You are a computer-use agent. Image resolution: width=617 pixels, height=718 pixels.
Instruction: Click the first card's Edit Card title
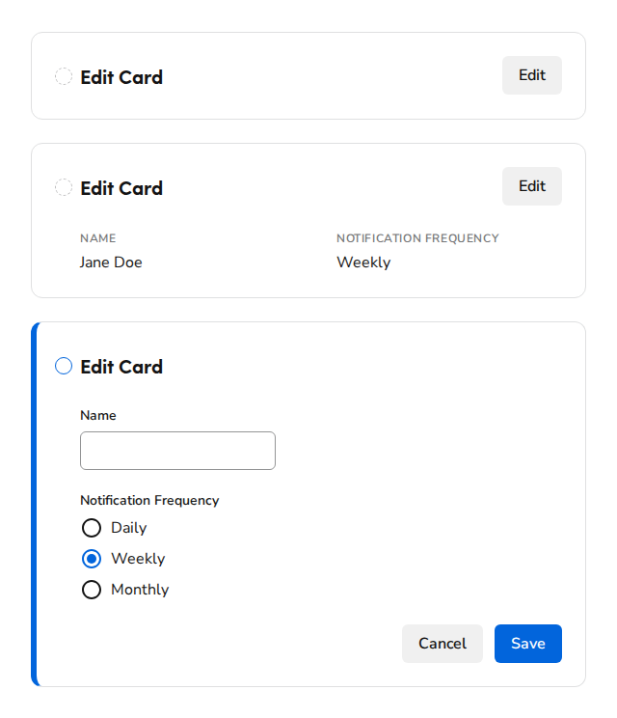[121, 77]
